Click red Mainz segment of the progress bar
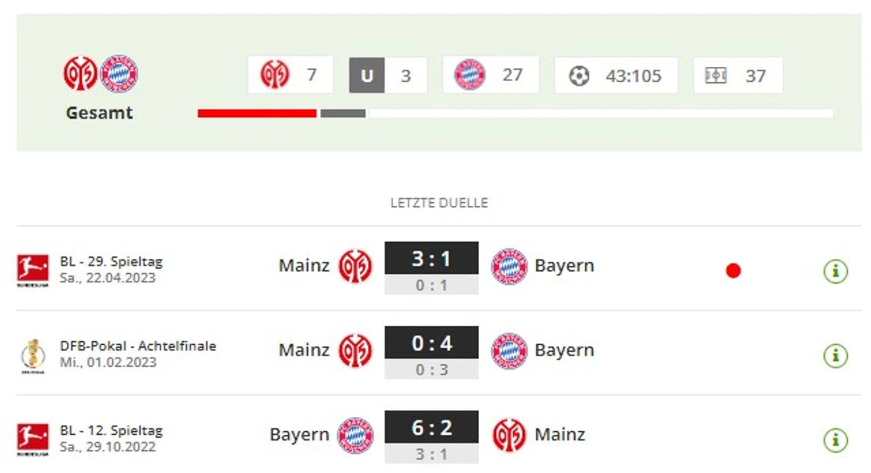Screen dimensions: 871x473 pos(257,113)
